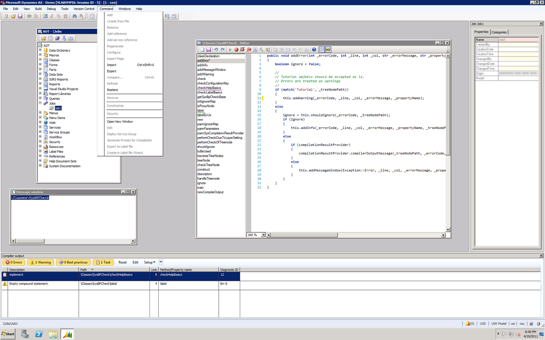Collapse the Jobs node in the AOT

(40, 103)
